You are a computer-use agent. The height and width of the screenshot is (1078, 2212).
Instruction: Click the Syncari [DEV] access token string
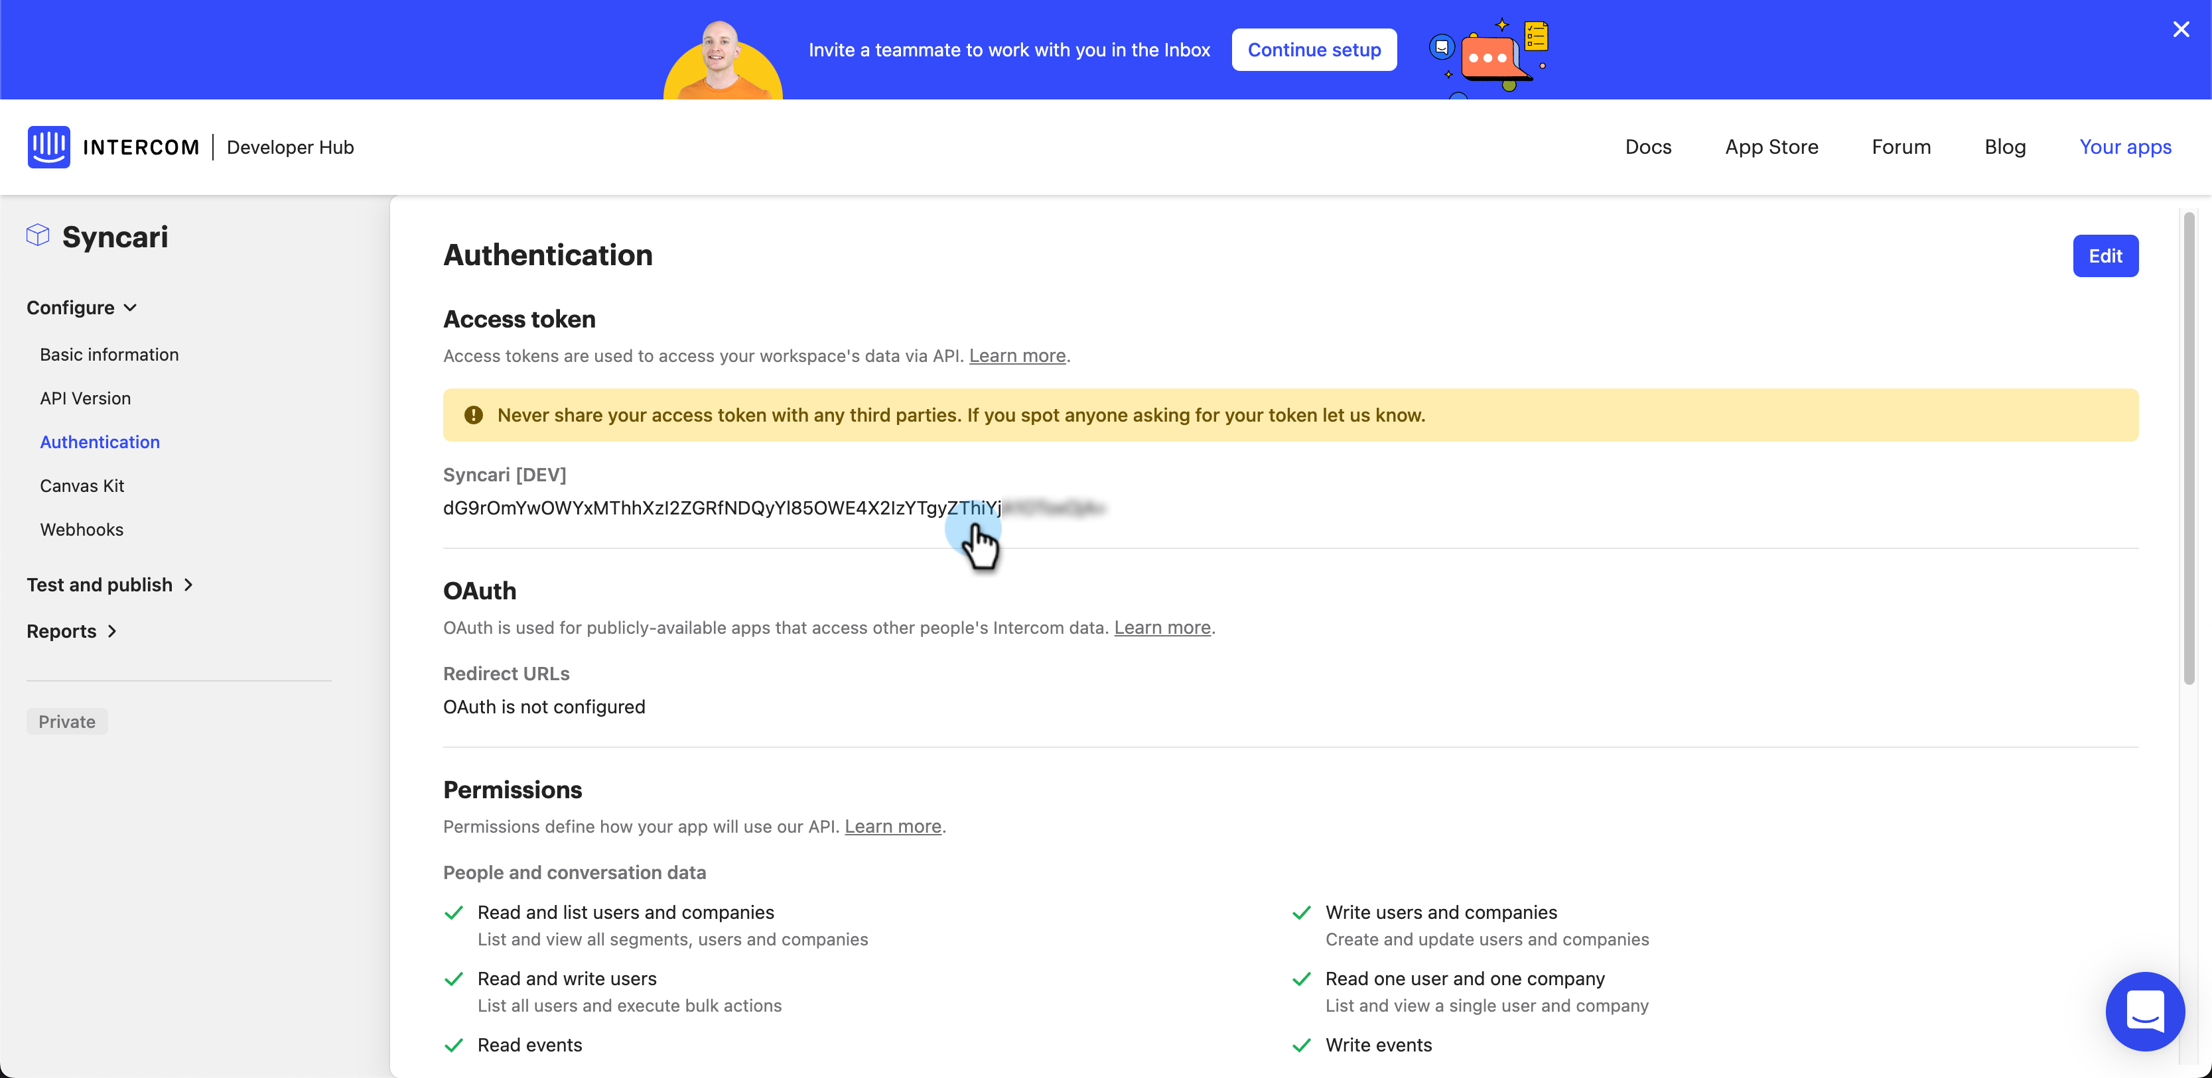[774, 508]
